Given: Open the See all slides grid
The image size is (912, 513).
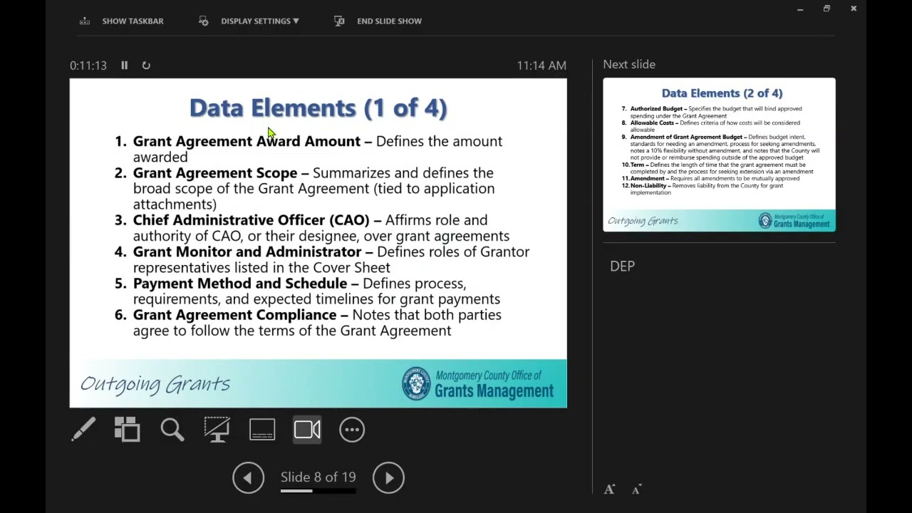Looking at the screenshot, I should click(128, 430).
